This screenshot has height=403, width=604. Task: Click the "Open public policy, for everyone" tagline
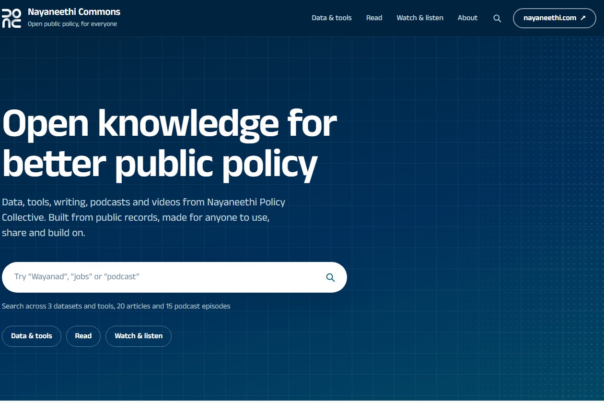(x=72, y=24)
